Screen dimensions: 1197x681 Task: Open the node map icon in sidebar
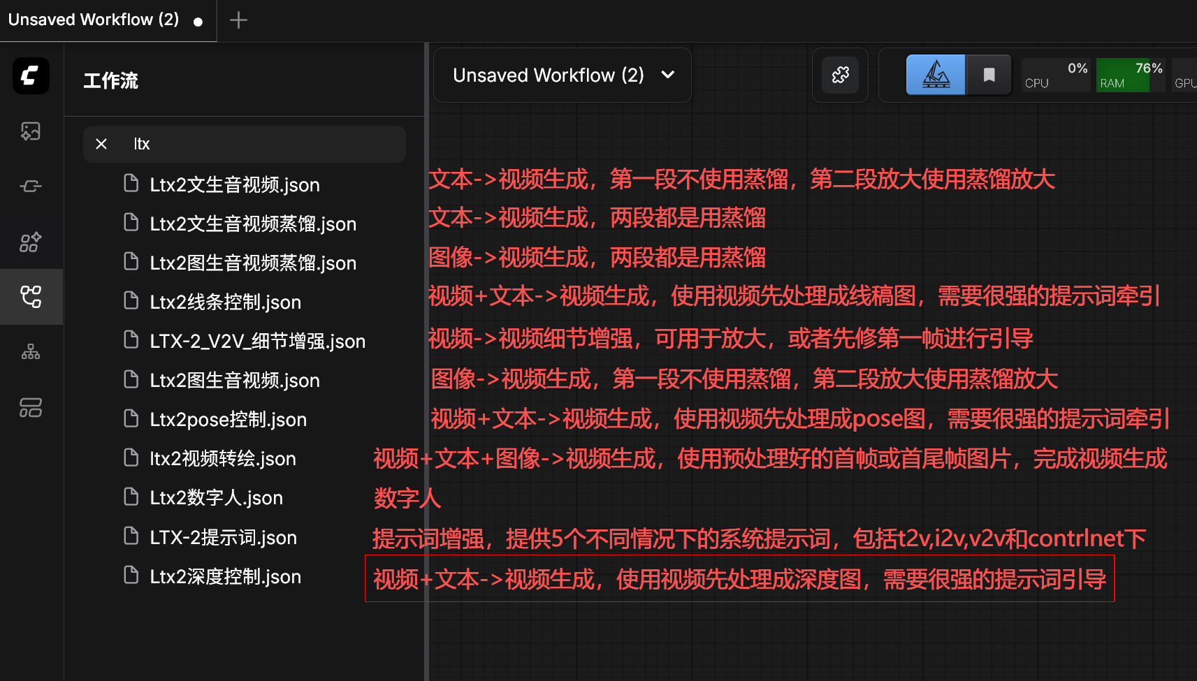pyautogui.click(x=31, y=351)
